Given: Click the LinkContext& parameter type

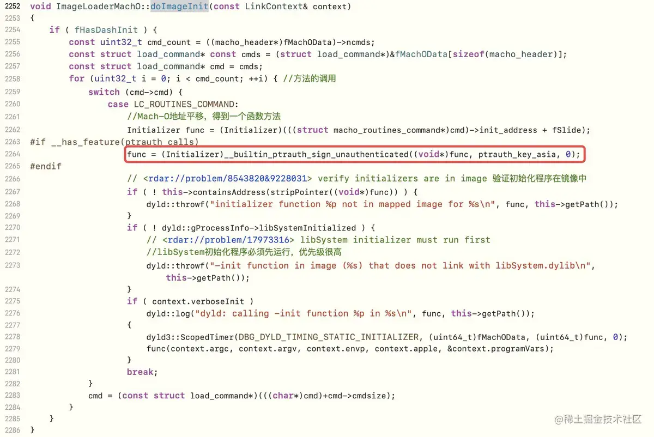Looking at the screenshot, I should tap(277, 7).
